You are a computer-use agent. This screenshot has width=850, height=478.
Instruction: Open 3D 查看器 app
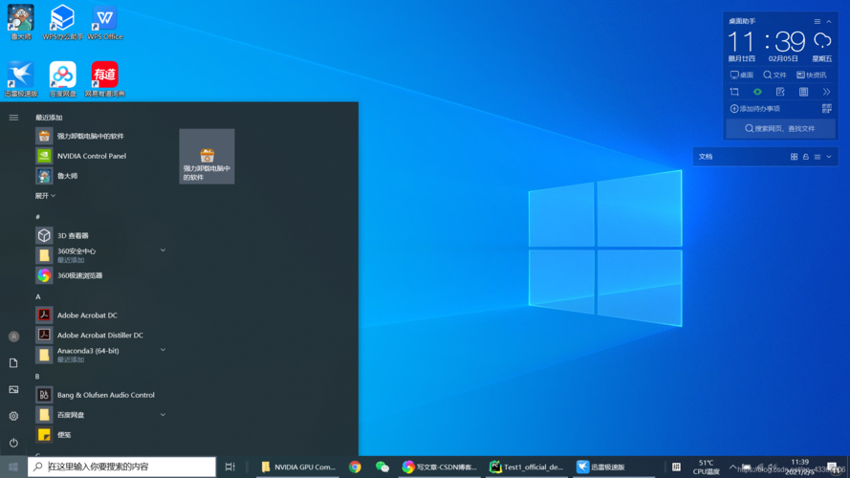point(72,235)
